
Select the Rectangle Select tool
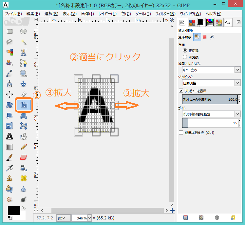pos(9,31)
